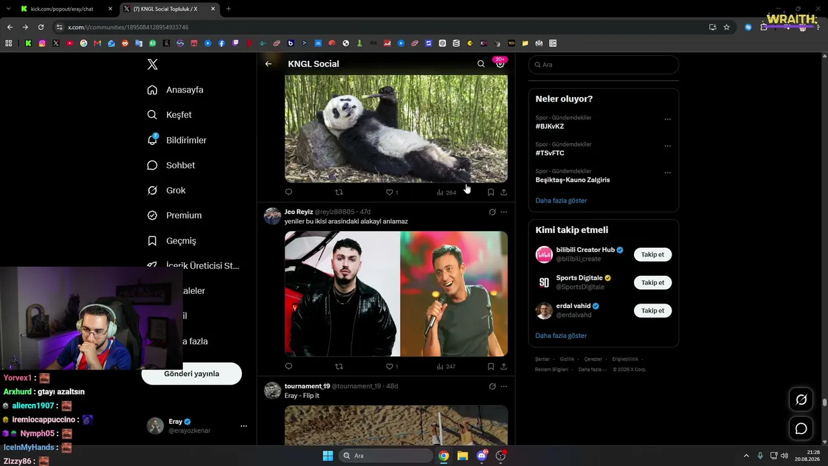Viewport: 828px width, 466px height.
Task: Open the panda photo
Action: (x=396, y=129)
